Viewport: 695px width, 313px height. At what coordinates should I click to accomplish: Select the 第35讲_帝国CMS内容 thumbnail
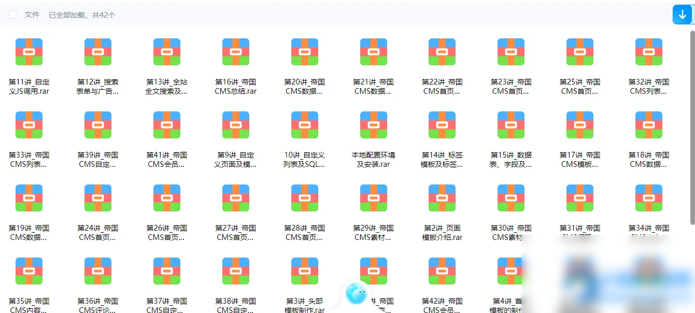tap(29, 271)
